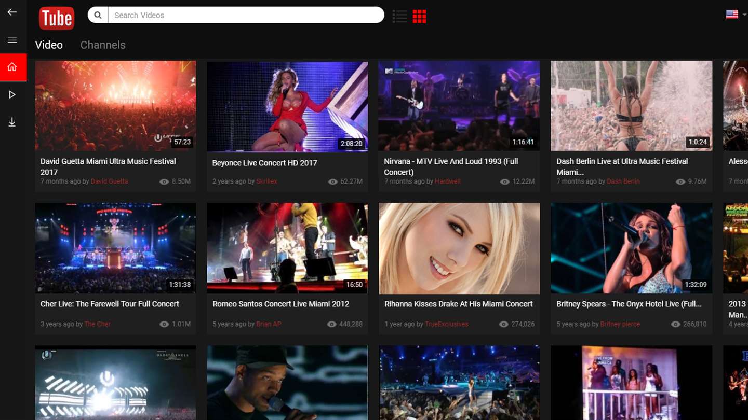
Task: Open the Dash Berlin Ultra thumbnail
Action: [x=631, y=106]
